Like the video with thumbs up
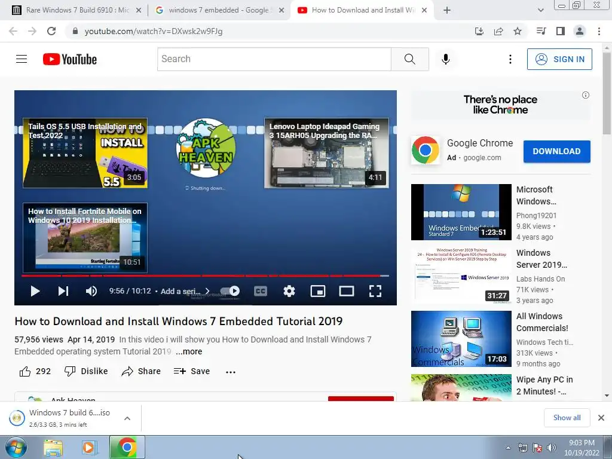This screenshot has height=459, width=612. click(35, 371)
